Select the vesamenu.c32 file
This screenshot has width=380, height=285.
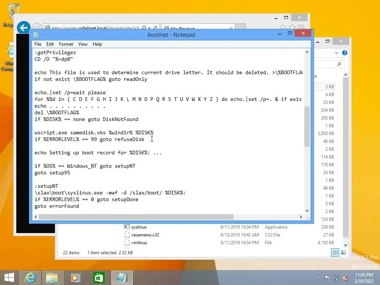[145, 235]
